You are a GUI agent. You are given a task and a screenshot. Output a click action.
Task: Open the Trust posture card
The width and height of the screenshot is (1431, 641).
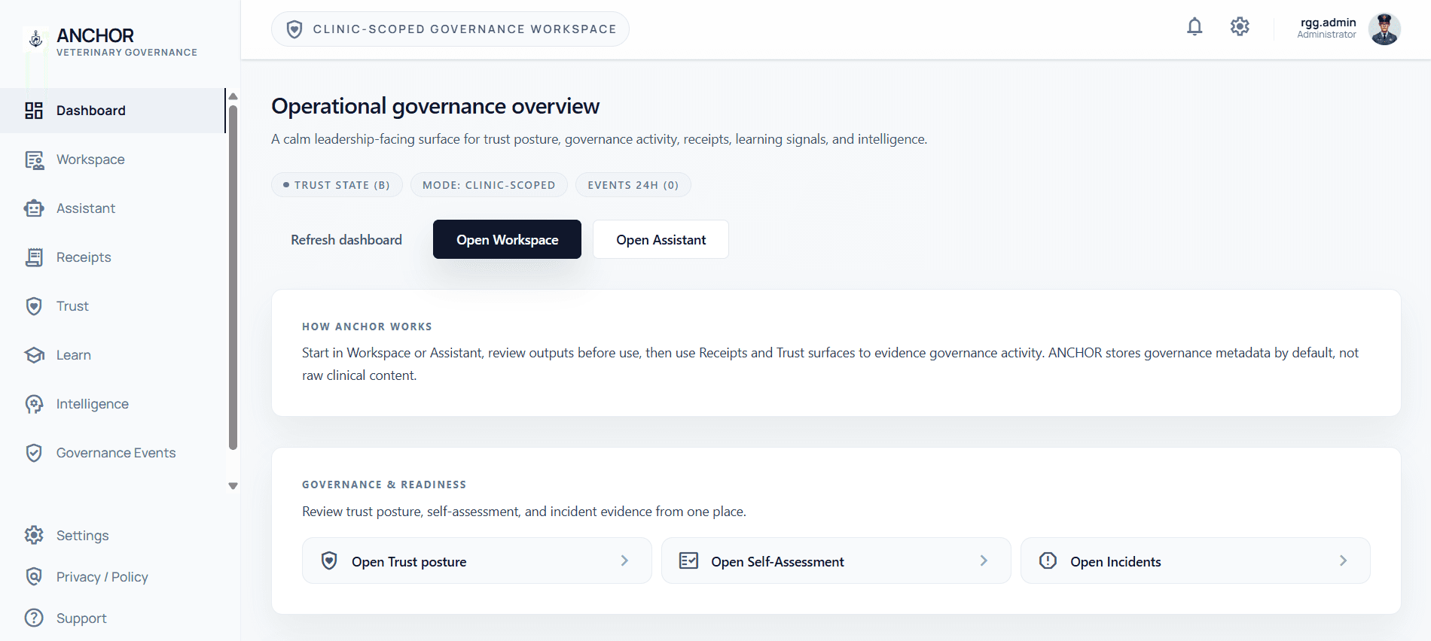[x=477, y=560]
